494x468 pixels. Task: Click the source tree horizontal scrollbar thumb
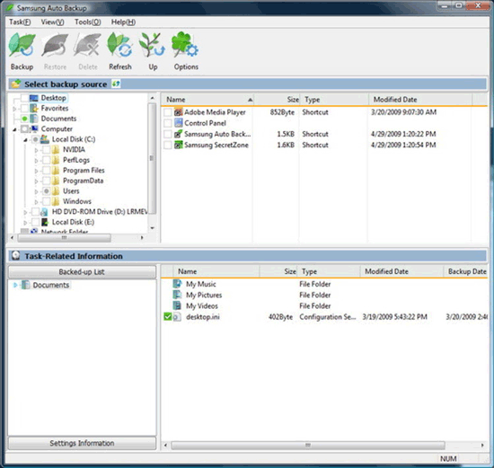[x=65, y=238]
